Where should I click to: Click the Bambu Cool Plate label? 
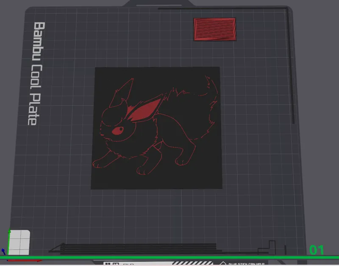pyautogui.click(x=36, y=73)
